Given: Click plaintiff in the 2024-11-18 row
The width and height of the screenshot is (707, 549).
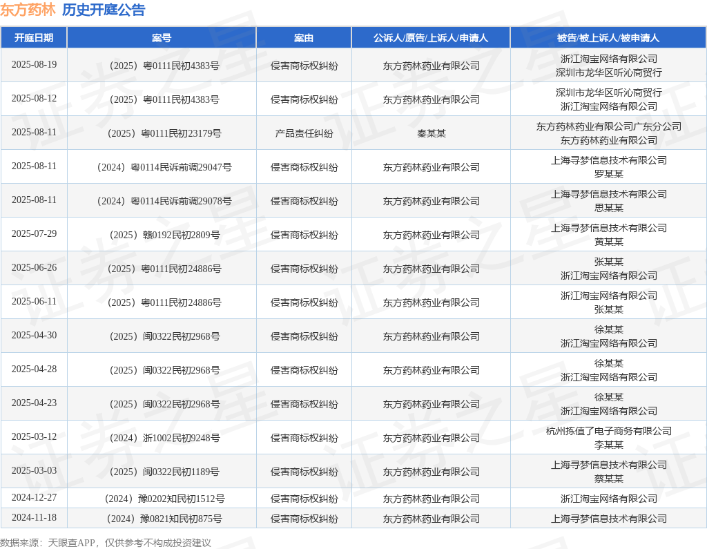Looking at the screenshot, I should (x=432, y=519).
